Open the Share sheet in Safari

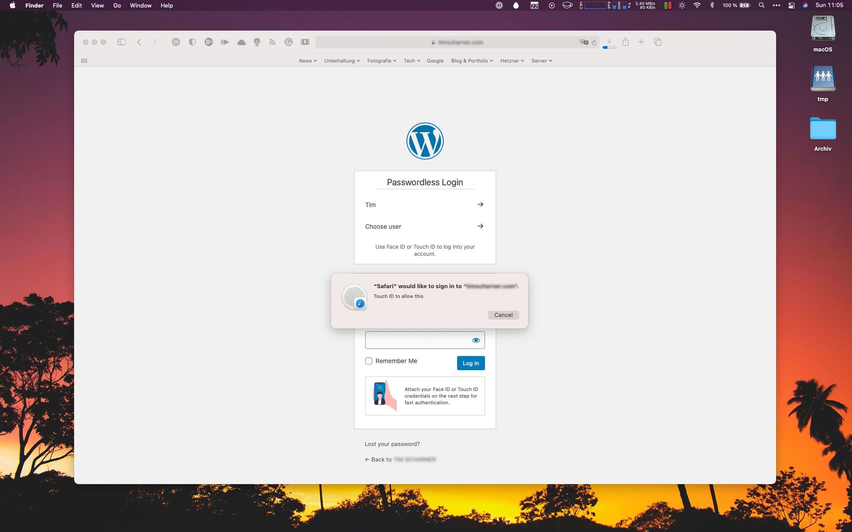625,42
